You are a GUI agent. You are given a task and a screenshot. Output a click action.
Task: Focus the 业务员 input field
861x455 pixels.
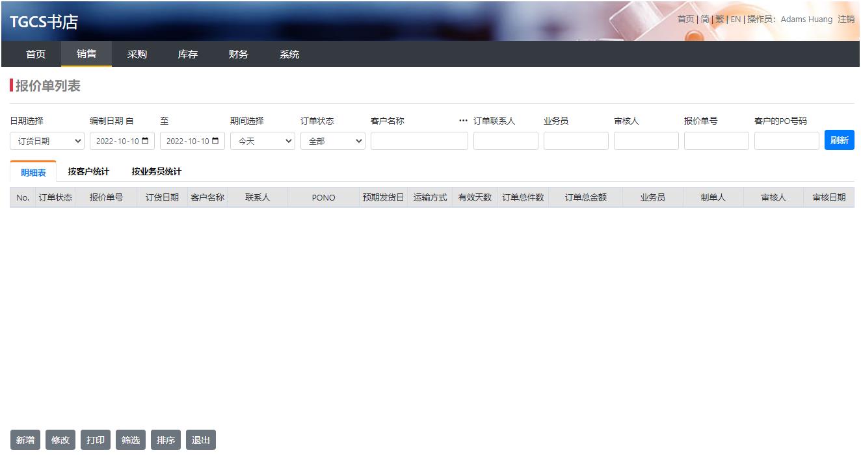(x=576, y=141)
